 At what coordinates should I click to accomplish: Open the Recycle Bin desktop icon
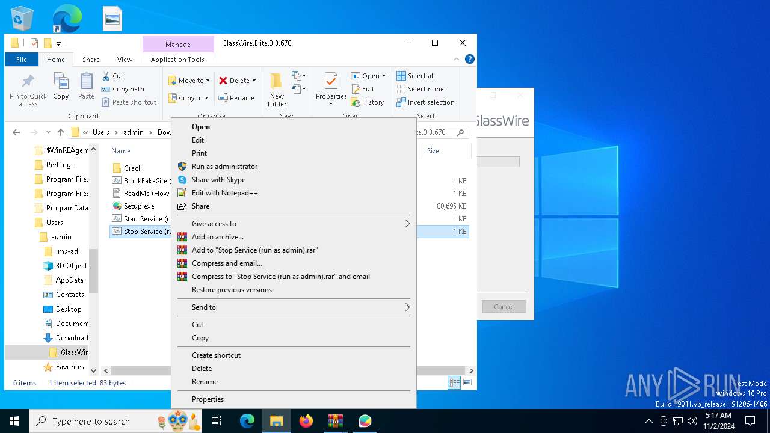coord(23,19)
